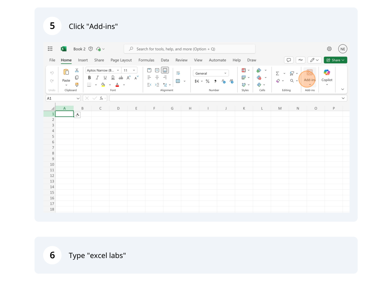392x282 pixels.
Task: Open the Comments speech bubble icon
Action: pos(289,60)
